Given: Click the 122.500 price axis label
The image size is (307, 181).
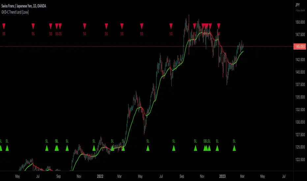Looking at the screenshot, I should (x=300, y=160).
